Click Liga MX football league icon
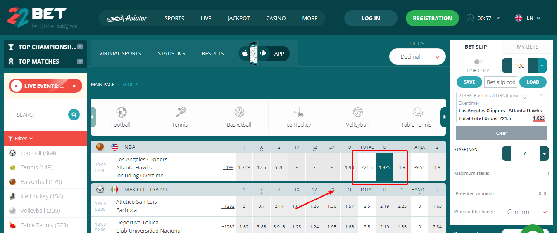557x233 pixels. [x=100, y=189]
